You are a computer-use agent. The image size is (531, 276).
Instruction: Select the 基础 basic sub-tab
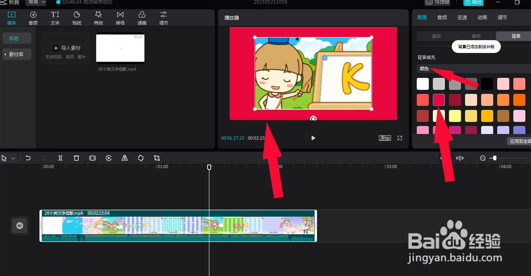[x=437, y=36]
